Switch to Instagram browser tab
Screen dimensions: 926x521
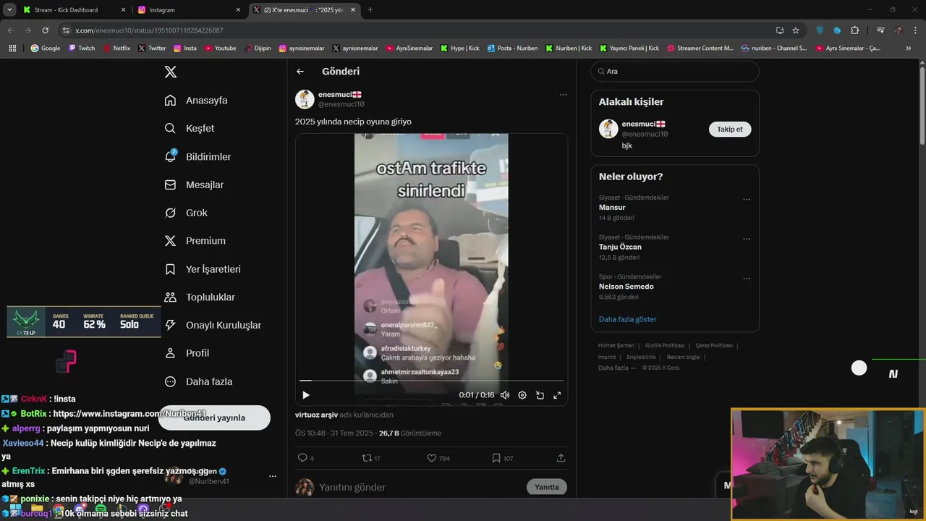coord(191,10)
